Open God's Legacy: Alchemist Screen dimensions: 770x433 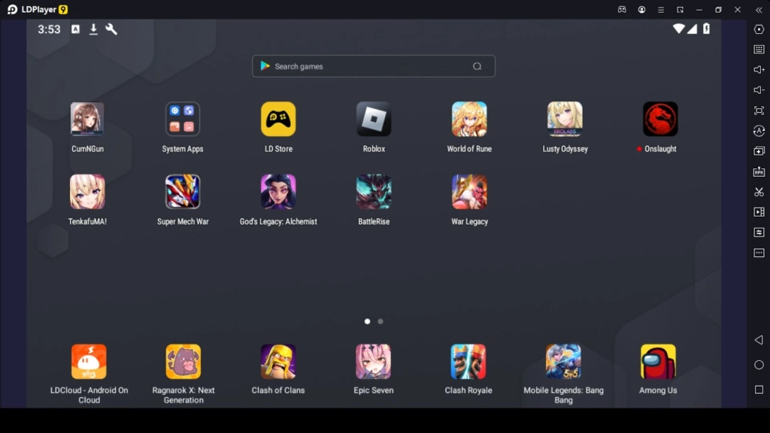pos(278,192)
